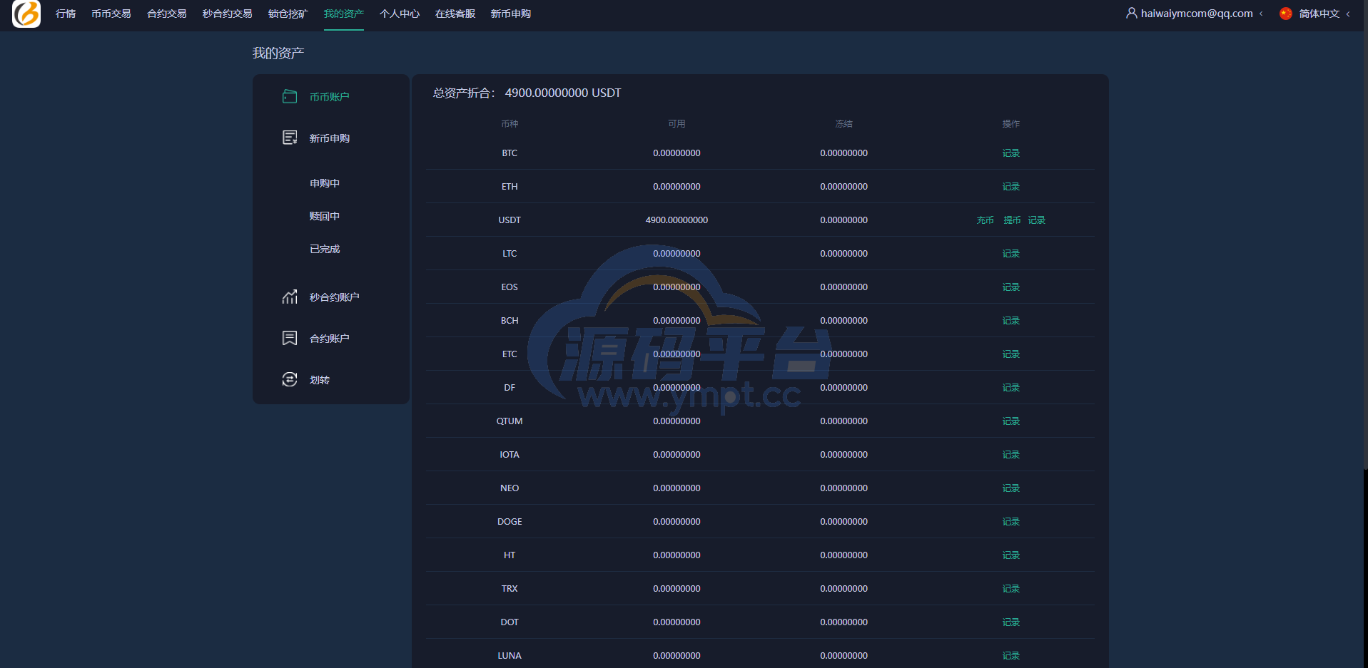This screenshot has width=1368, height=668.
Task: Open 记录 for the QTUM row
Action: (1011, 421)
